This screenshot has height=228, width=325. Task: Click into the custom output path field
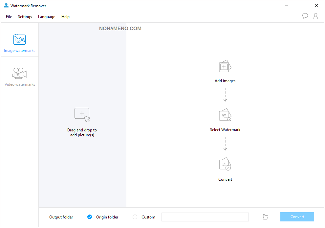tap(205, 217)
